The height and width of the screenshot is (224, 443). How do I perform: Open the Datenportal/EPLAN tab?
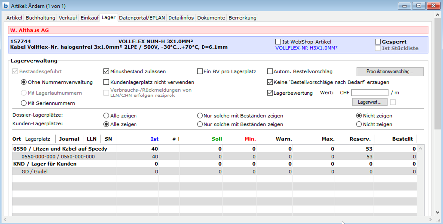click(x=142, y=18)
